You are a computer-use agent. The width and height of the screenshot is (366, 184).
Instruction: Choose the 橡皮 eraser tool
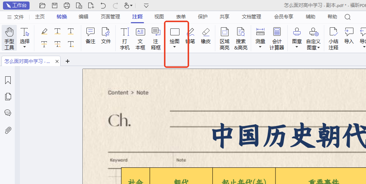pyautogui.click(x=206, y=36)
